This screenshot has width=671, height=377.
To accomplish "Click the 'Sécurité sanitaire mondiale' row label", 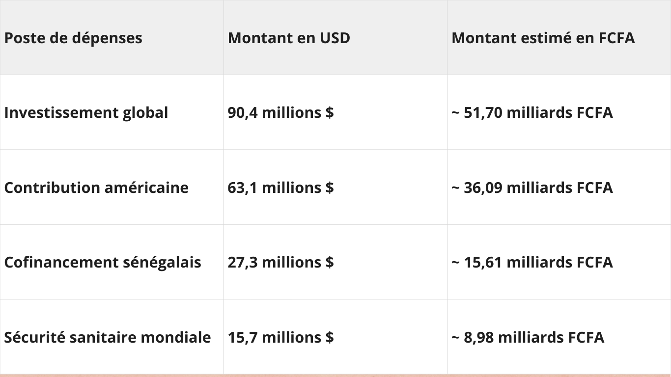I will [x=108, y=338].
